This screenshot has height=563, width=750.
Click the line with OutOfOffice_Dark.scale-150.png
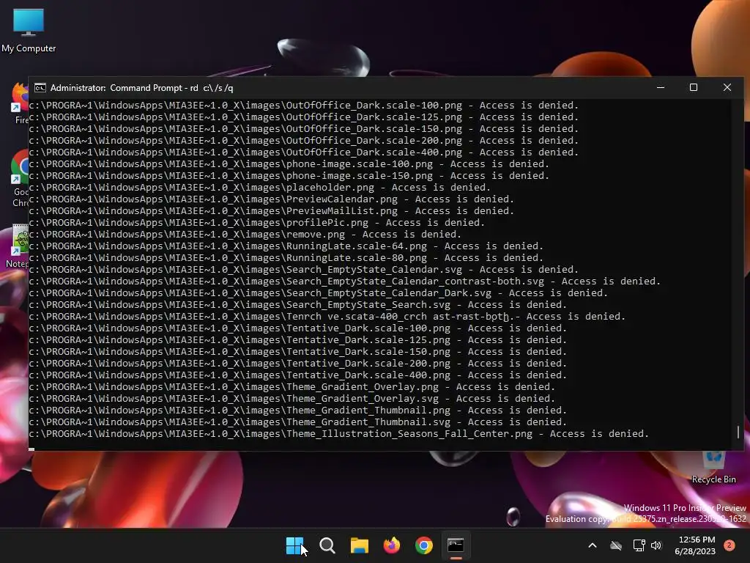(x=303, y=129)
